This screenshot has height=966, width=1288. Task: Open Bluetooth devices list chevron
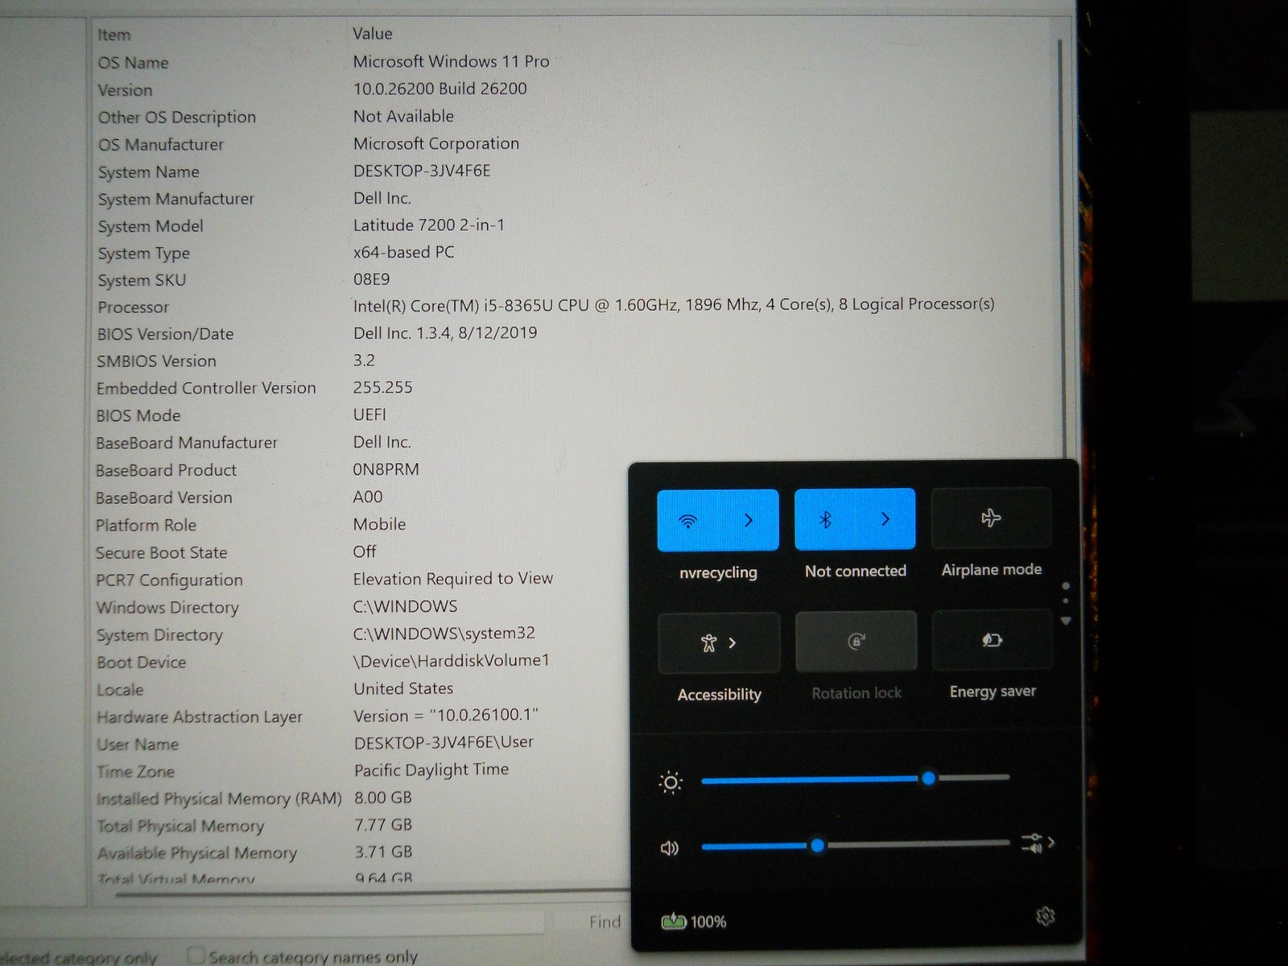point(885,519)
